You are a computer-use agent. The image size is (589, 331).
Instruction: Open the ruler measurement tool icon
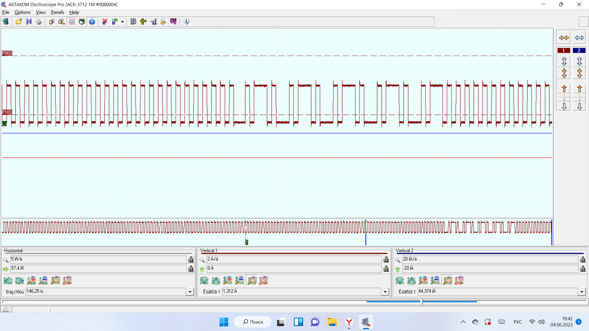click(143, 21)
